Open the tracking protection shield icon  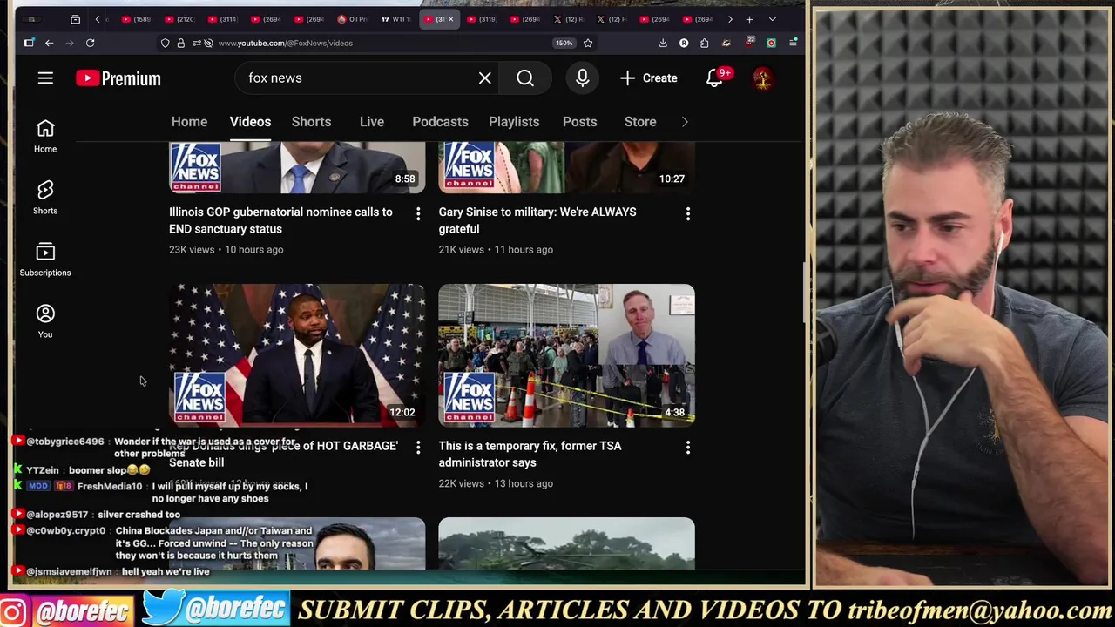tap(165, 43)
